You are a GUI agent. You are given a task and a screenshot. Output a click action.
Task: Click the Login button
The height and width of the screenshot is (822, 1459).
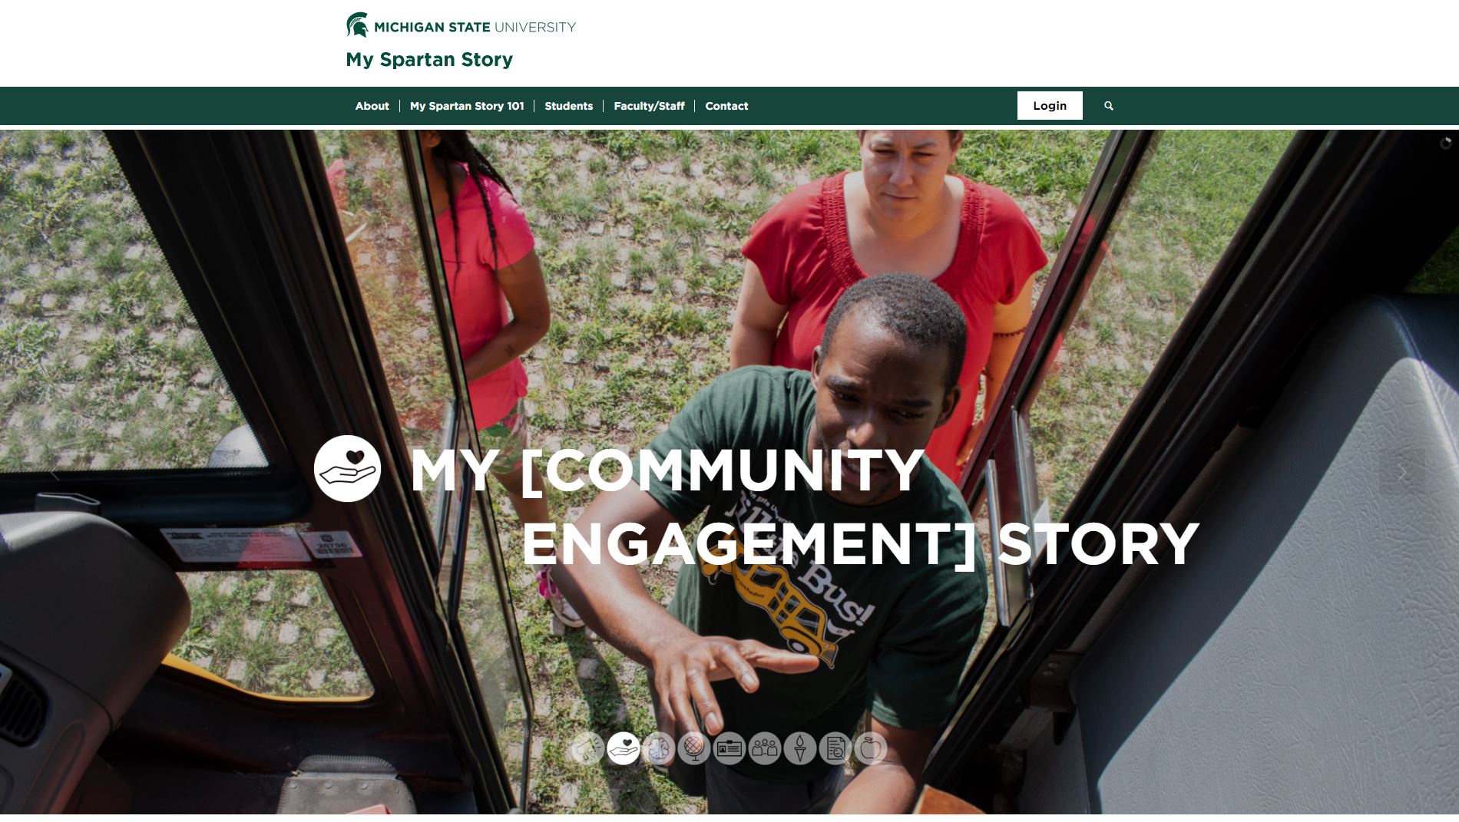(1050, 106)
